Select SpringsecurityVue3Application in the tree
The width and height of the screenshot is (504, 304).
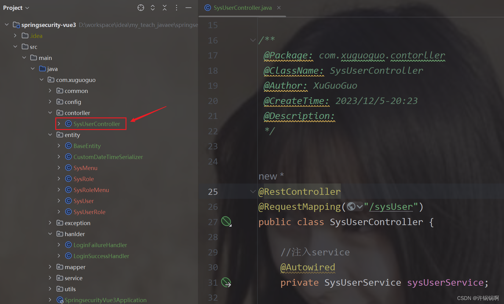point(105,300)
